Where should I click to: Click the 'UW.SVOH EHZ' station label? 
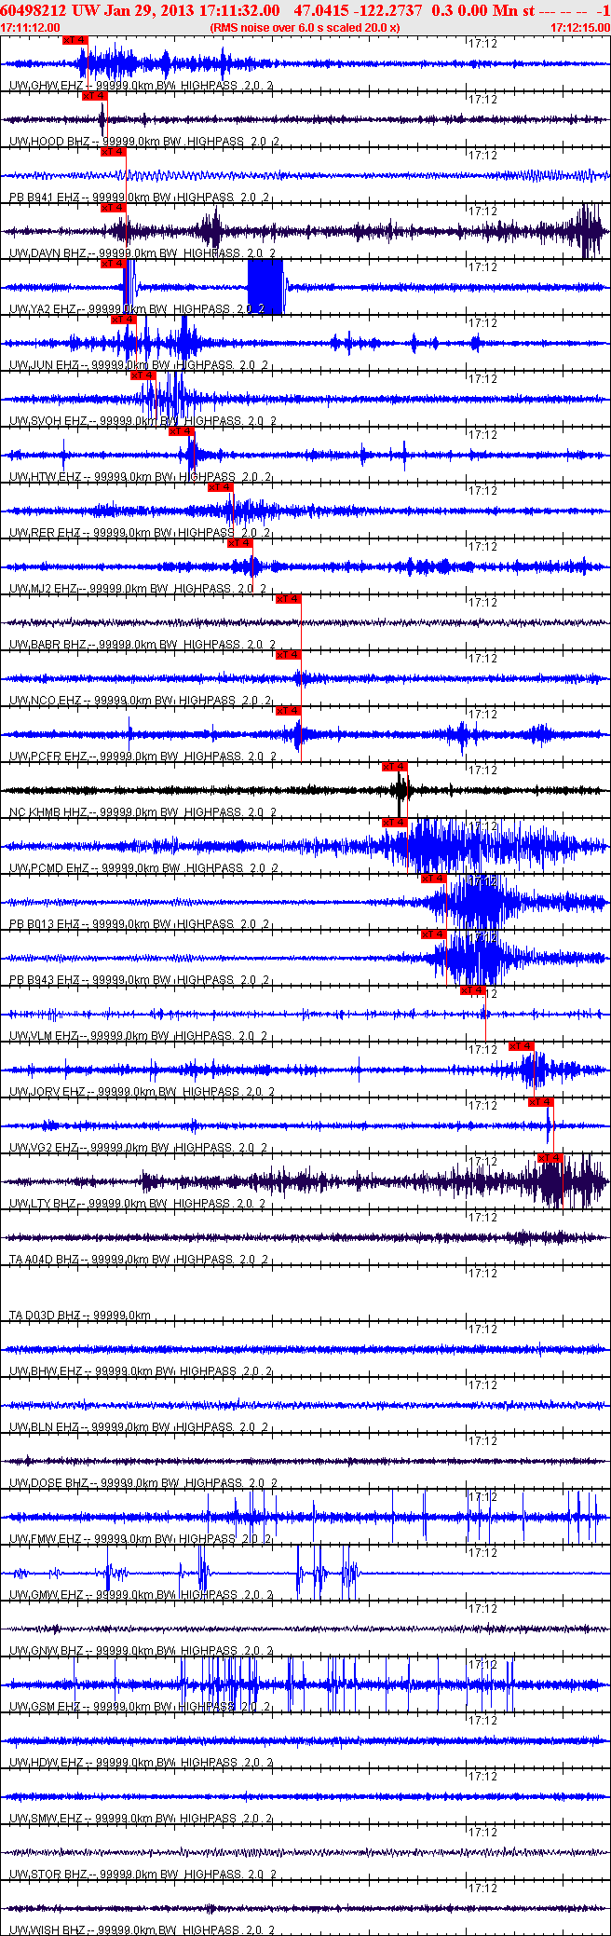pyautogui.click(x=48, y=421)
